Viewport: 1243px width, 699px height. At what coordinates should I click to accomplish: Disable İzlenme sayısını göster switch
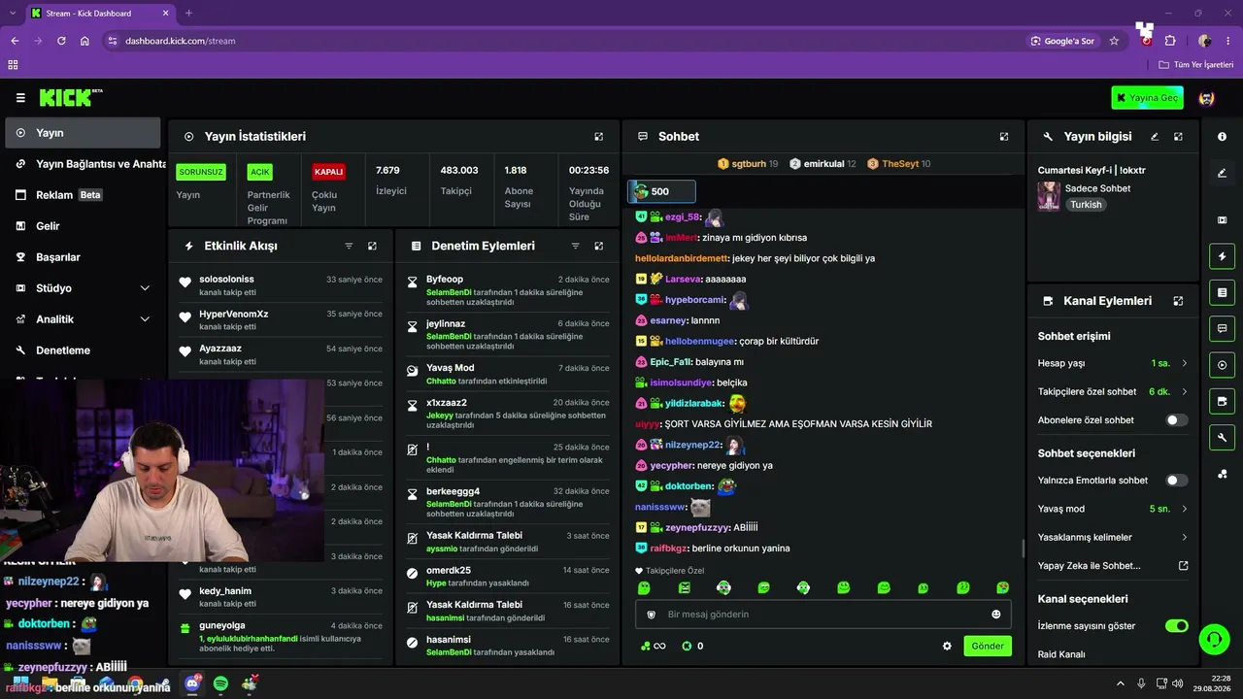(x=1176, y=626)
